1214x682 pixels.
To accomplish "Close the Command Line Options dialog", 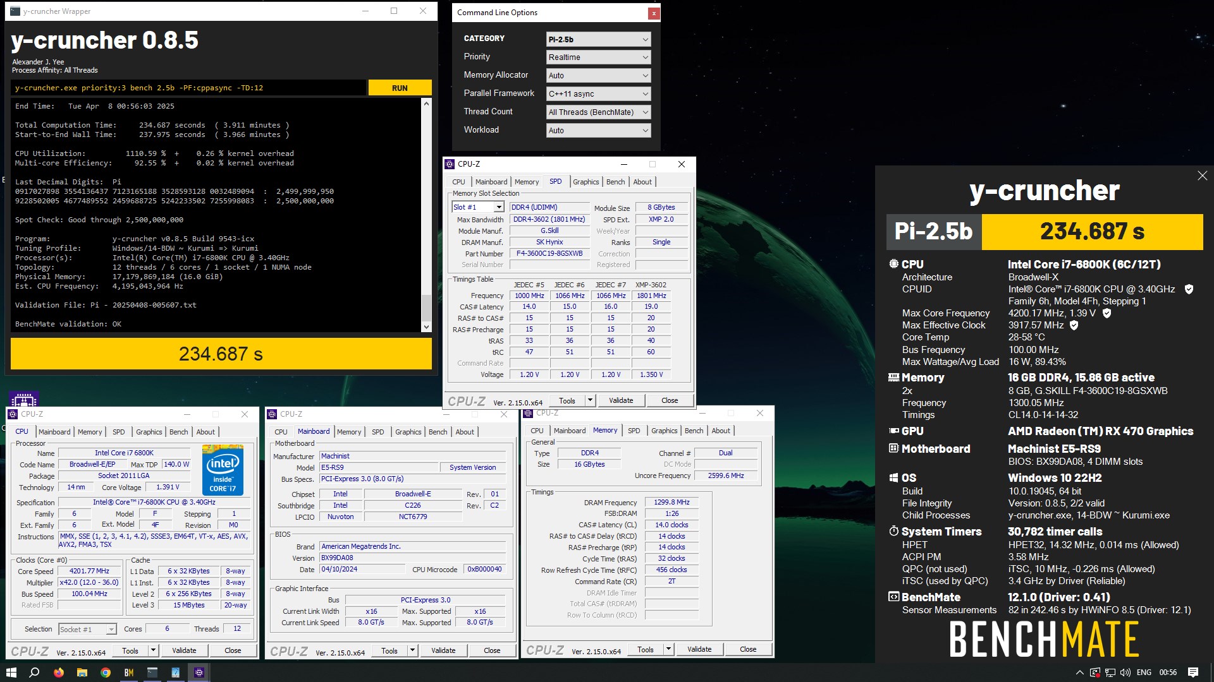I will coord(654,13).
